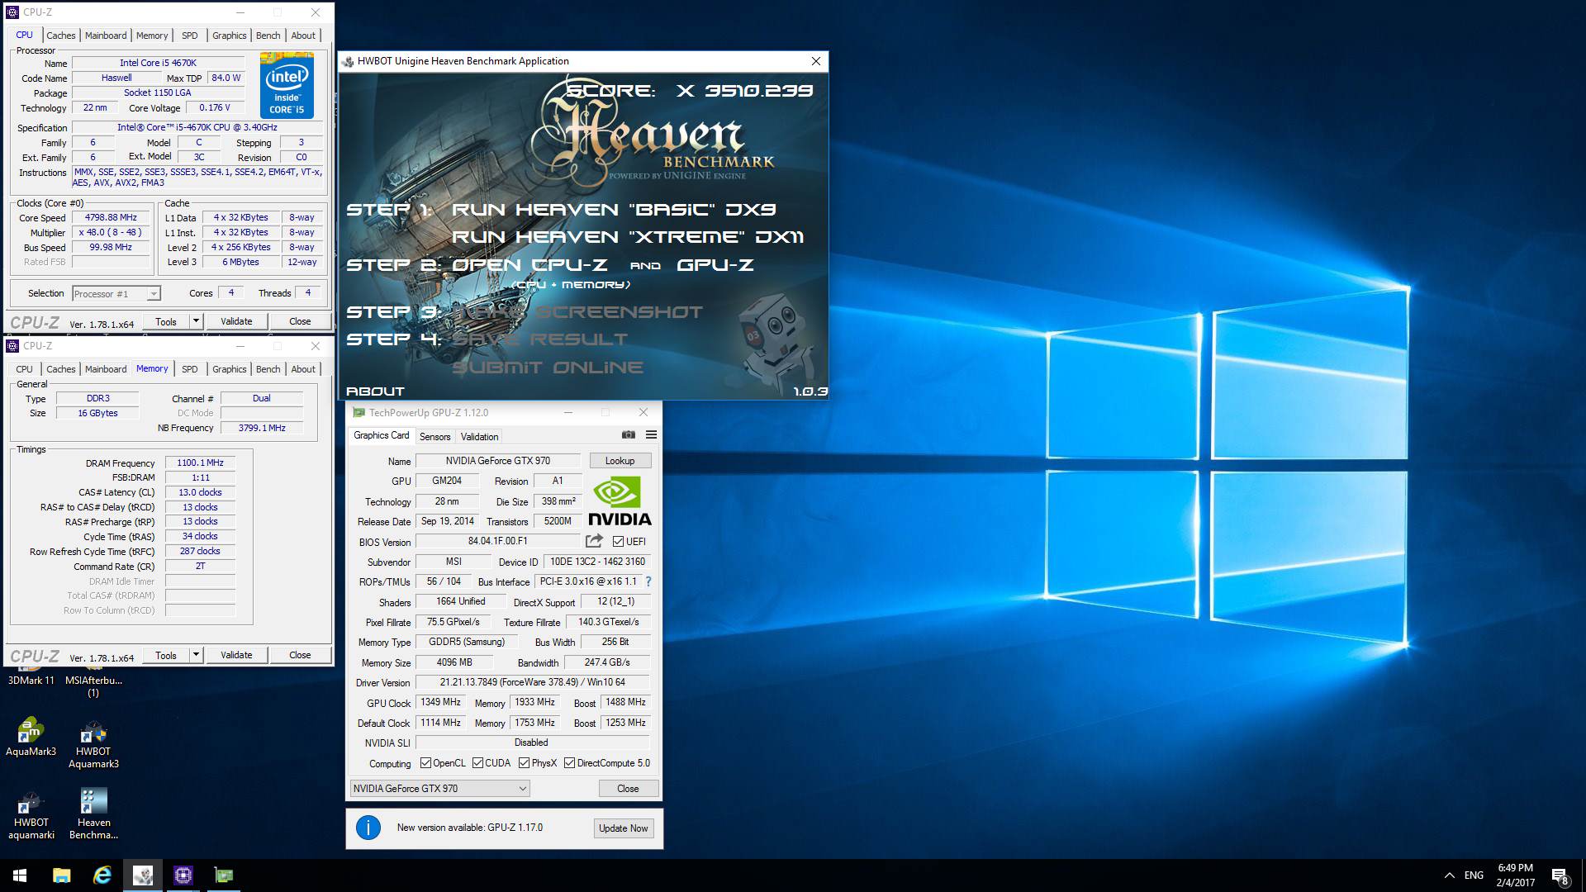The height and width of the screenshot is (892, 1586).
Task: Click the Bus Interface question mark icon
Action: pyautogui.click(x=648, y=581)
